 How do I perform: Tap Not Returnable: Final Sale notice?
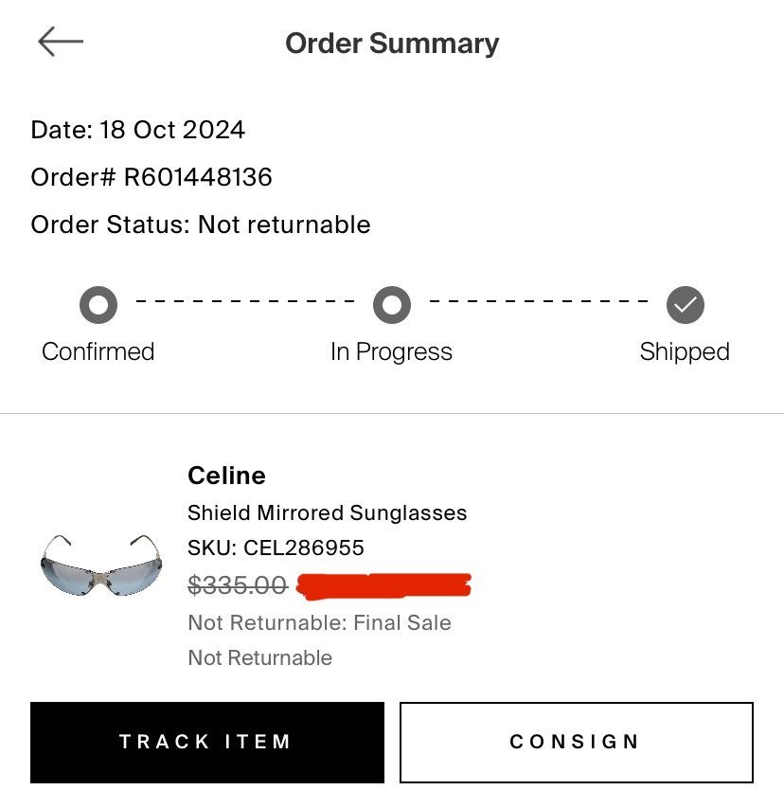pyautogui.click(x=319, y=622)
